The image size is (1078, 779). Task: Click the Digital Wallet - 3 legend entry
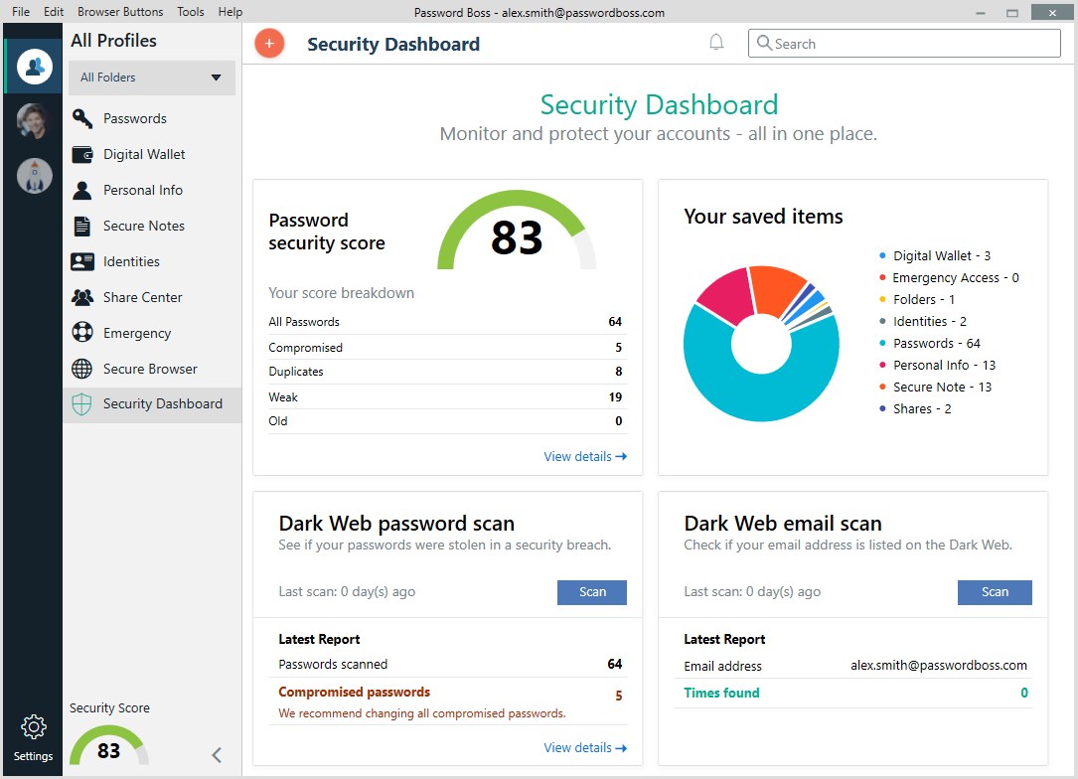(x=935, y=255)
